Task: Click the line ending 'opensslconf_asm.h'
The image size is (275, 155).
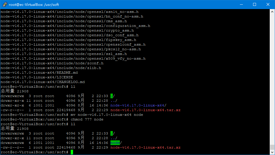Action: coord(73,44)
